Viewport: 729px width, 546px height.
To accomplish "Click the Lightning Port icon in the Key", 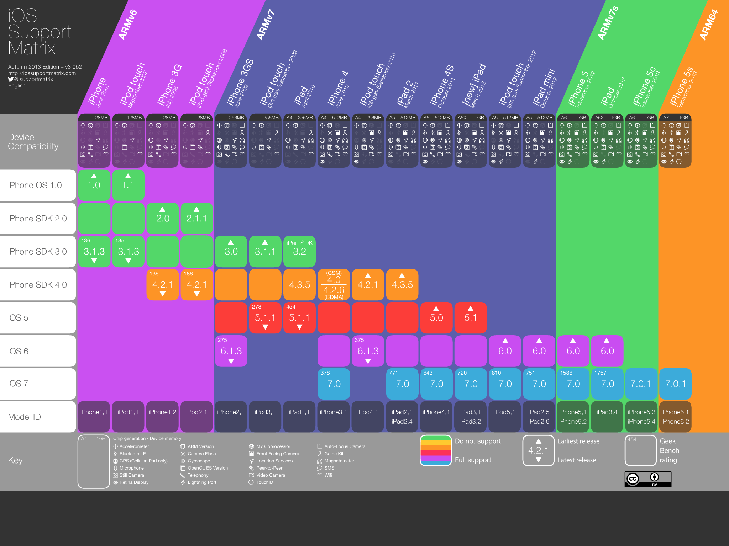I will click(183, 482).
